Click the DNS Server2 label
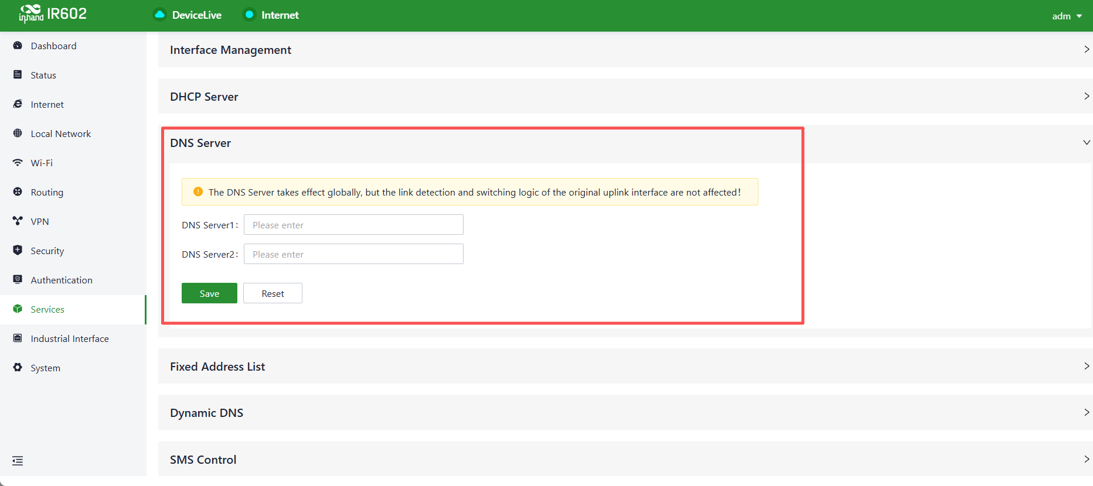Screen dimensions: 1093x486 [209, 254]
